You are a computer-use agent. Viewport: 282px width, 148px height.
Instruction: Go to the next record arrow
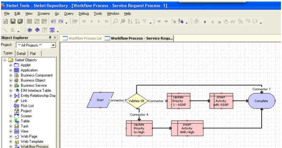(x=99, y=22)
